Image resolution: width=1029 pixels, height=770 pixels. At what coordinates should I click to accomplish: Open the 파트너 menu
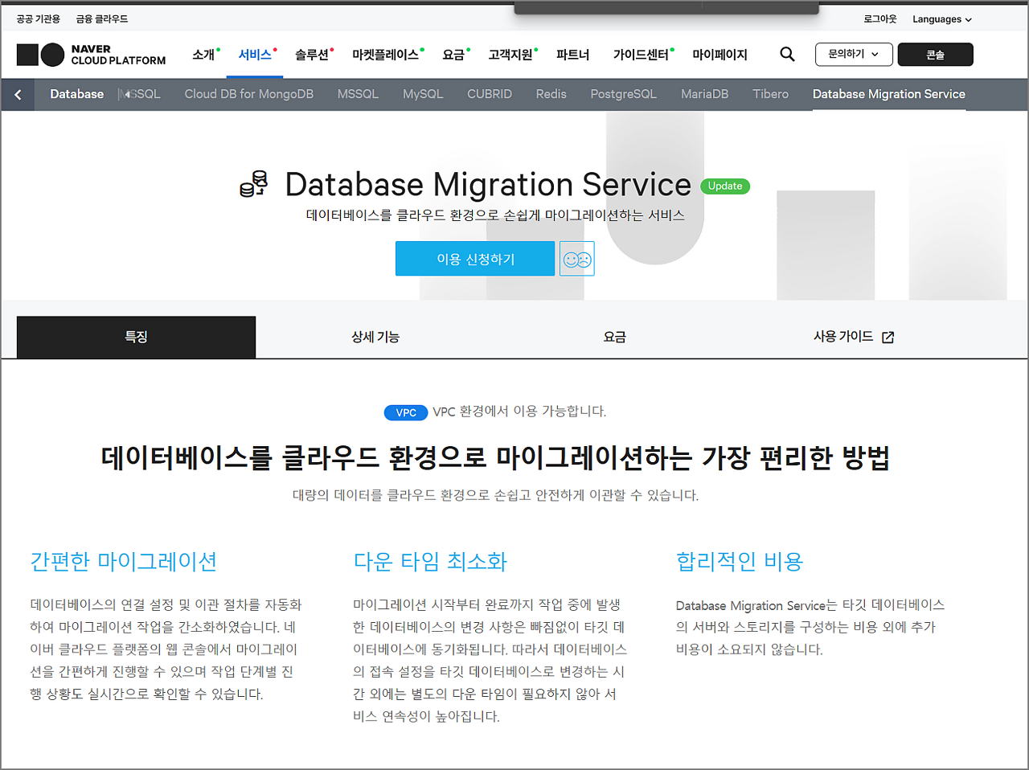point(573,55)
